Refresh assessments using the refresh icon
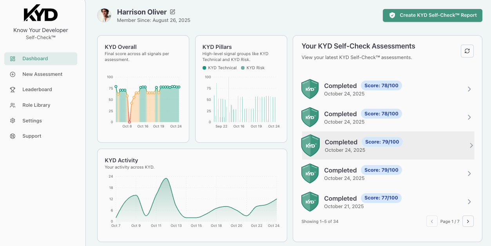The height and width of the screenshot is (246, 491). tap(467, 51)
